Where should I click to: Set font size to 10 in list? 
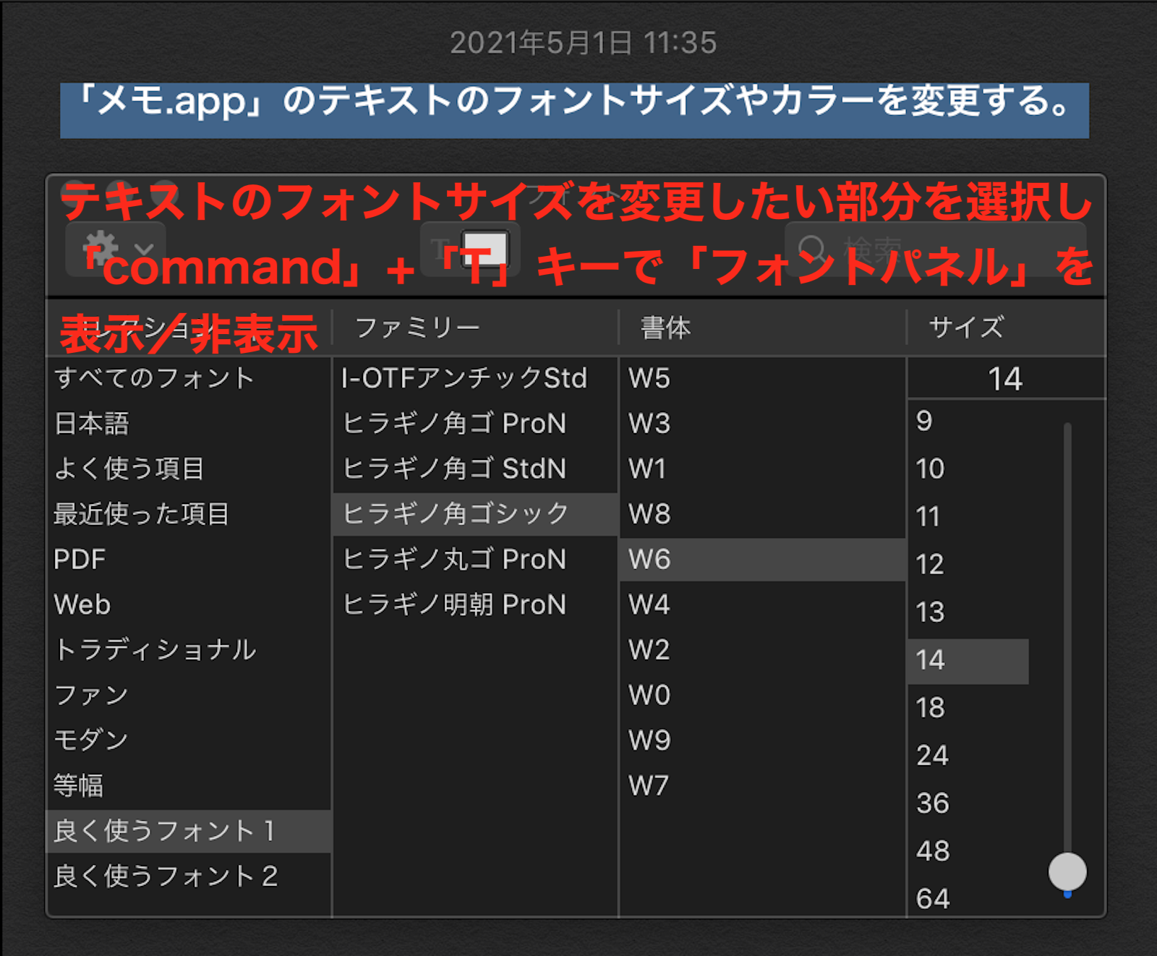pos(968,469)
